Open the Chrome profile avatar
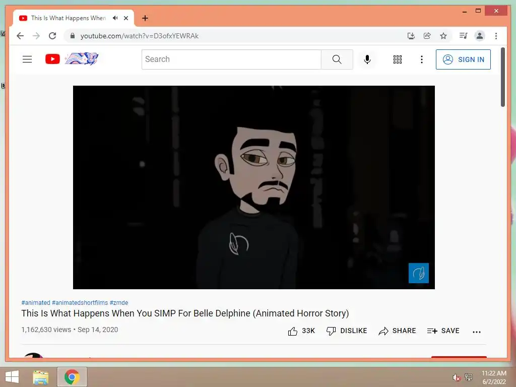This screenshot has height=387, width=516. [x=480, y=36]
